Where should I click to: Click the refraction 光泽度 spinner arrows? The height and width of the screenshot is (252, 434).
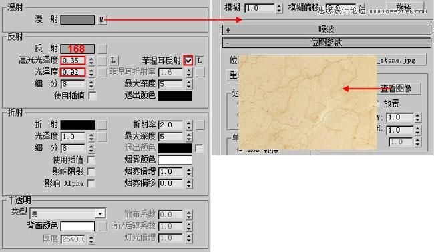tap(91, 137)
